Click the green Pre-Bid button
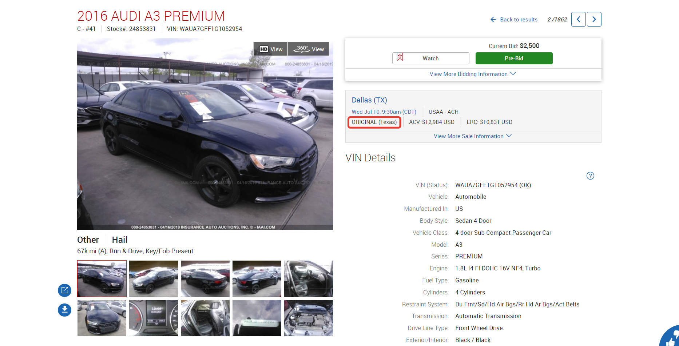 (x=514, y=58)
